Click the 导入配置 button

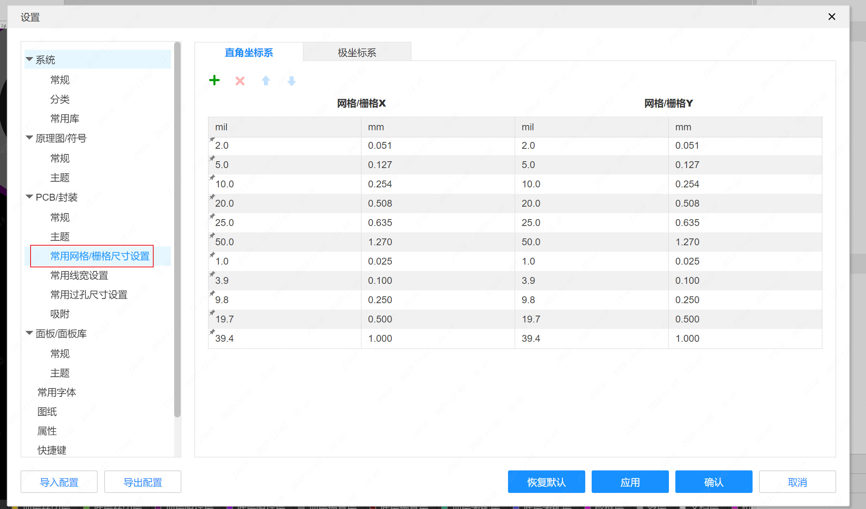pos(59,482)
